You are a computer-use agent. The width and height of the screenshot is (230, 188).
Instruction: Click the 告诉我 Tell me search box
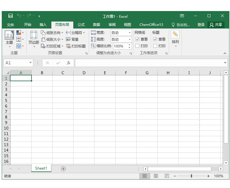[181, 25]
